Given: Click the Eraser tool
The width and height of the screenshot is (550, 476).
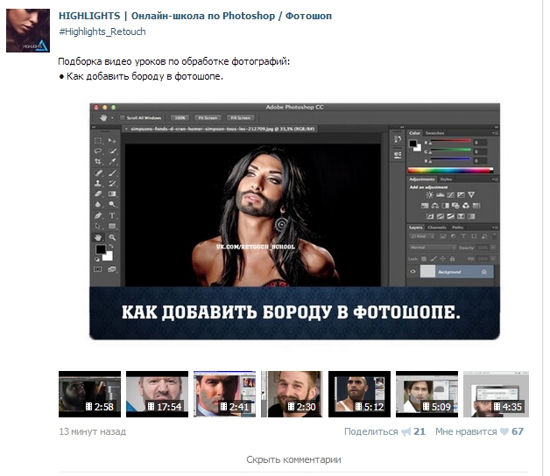Looking at the screenshot, I should tap(97, 193).
